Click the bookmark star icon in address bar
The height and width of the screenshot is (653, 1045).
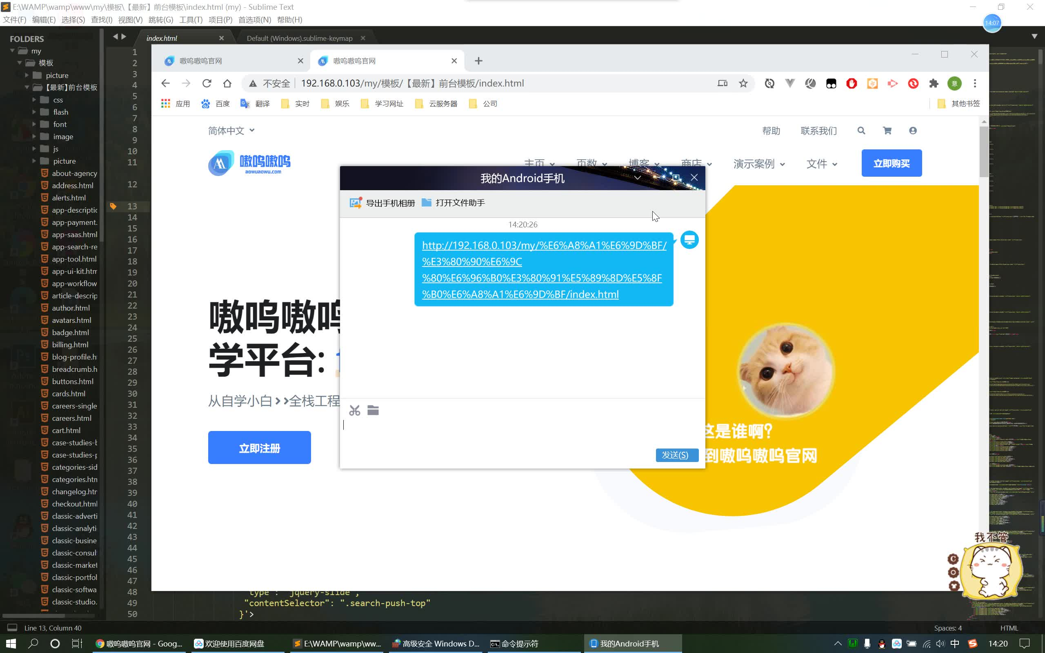point(743,83)
